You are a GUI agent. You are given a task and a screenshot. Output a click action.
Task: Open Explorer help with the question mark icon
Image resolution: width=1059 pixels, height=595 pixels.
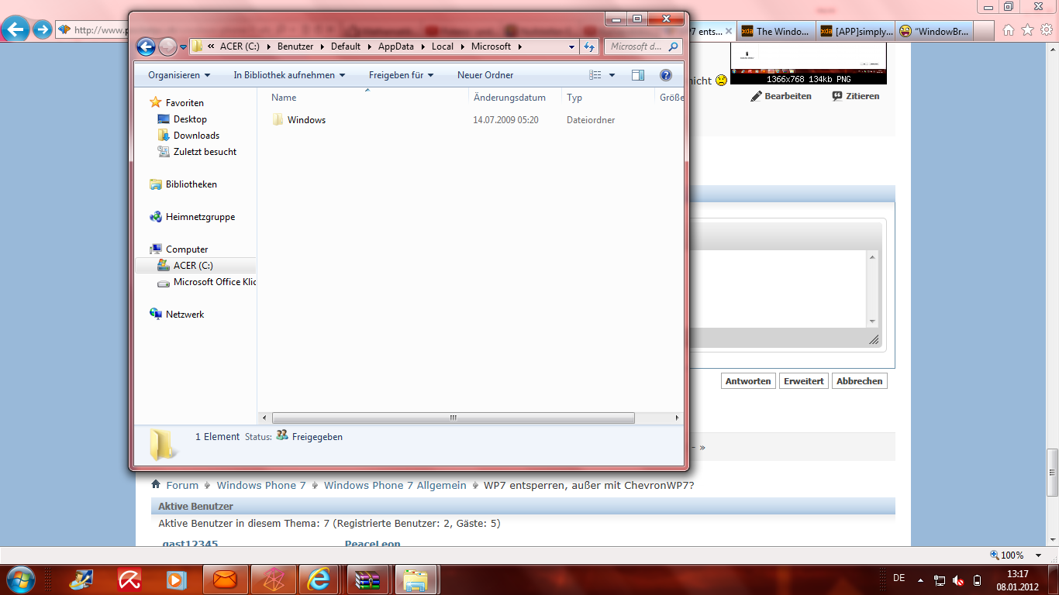pos(665,75)
